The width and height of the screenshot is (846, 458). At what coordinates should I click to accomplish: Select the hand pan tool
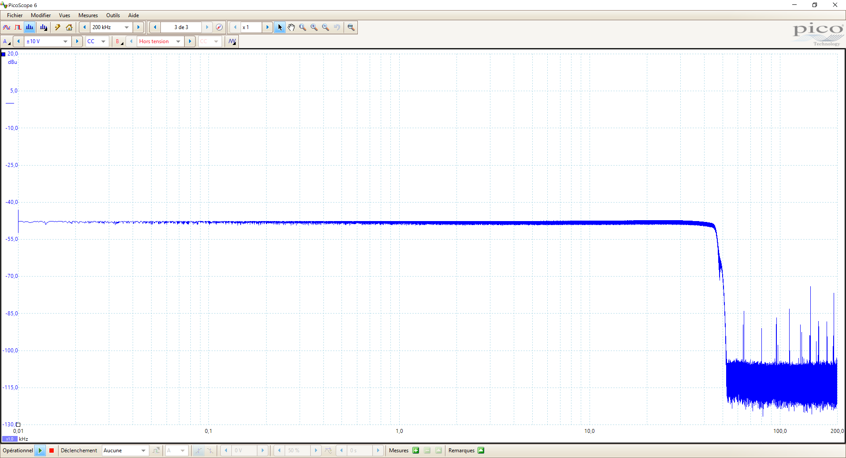pyautogui.click(x=291, y=27)
